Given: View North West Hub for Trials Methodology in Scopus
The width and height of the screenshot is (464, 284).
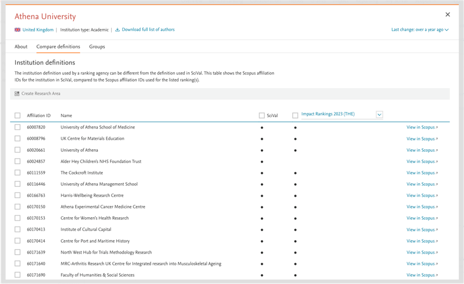Looking at the screenshot, I should coord(422,252).
